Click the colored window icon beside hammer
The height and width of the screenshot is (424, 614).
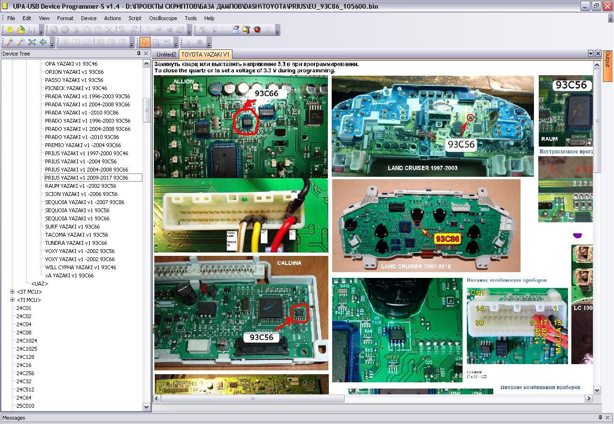(x=235, y=30)
